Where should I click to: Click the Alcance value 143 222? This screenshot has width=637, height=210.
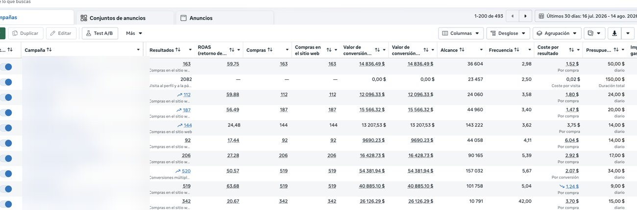point(474,125)
